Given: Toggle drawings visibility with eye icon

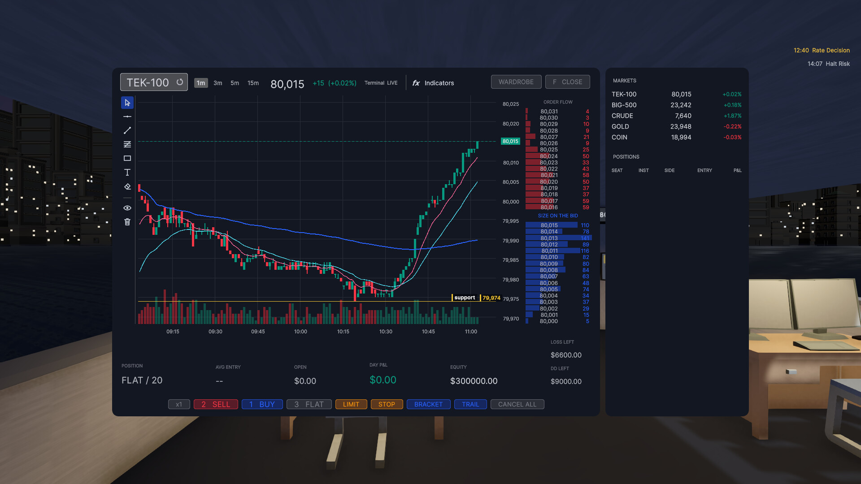Looking at the screenshot, I should click(127, 208).
